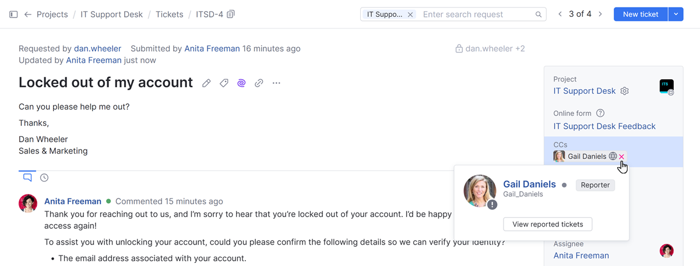Click the New ticket button
The image size is (700, 266).
pos(640,15)
